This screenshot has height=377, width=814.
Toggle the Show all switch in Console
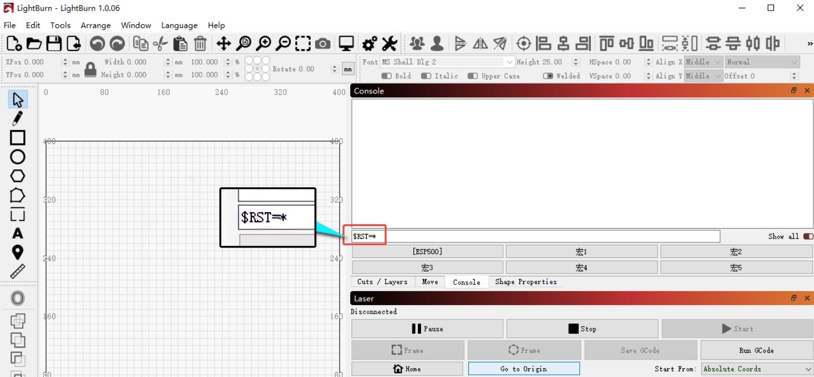click(x=808, y=236)
